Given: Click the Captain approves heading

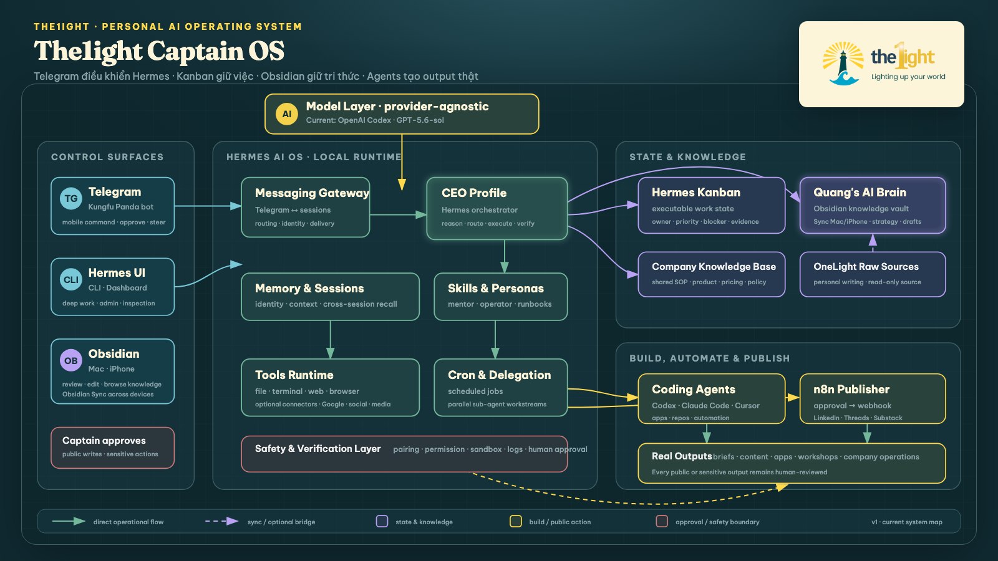Looking at the screenshot, I should [104, 441].
